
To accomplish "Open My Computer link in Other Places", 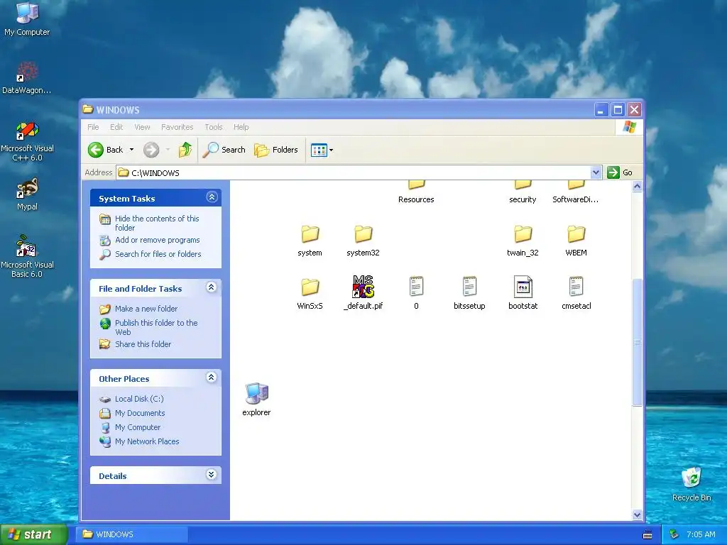I will tap(138, 427).
